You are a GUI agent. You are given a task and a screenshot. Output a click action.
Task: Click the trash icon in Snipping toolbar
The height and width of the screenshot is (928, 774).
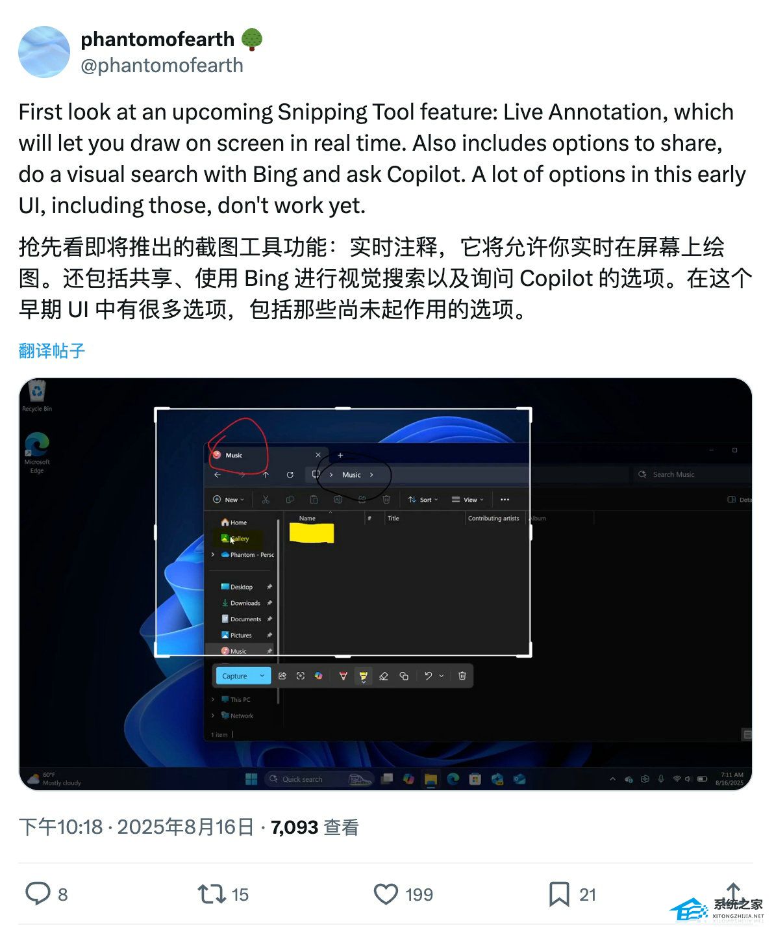click(462, 676)
